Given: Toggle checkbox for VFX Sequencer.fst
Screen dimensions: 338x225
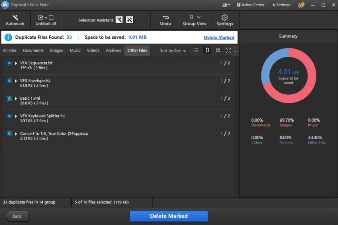Looking at the screenshot, I should [9, 63].
